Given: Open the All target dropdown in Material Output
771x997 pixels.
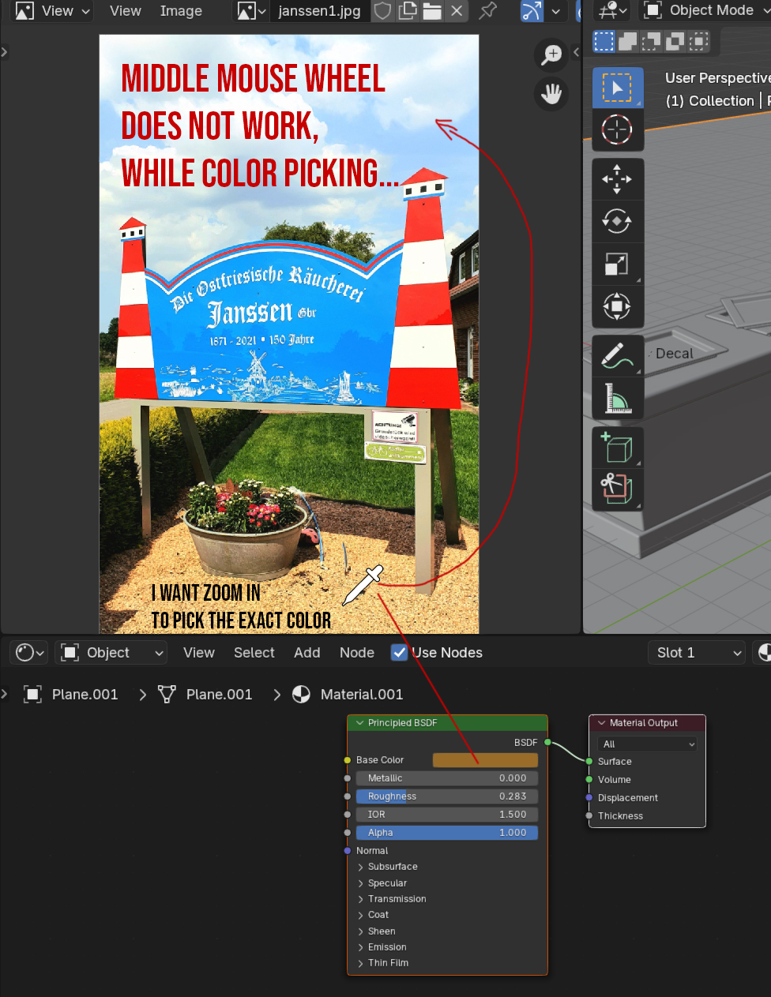Looking at the screenshot, I should pos(648,744).
